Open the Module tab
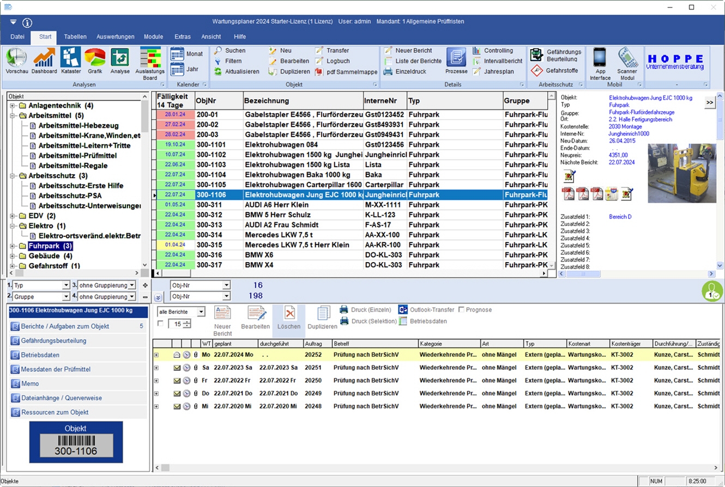The image size is (725, 487). [154, 36]
